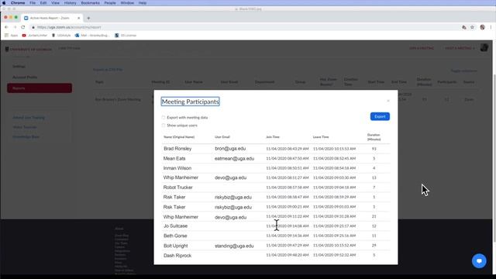496x279 pixels.
Task: Click the Meeting Participants title
Action: pos(190,102)
